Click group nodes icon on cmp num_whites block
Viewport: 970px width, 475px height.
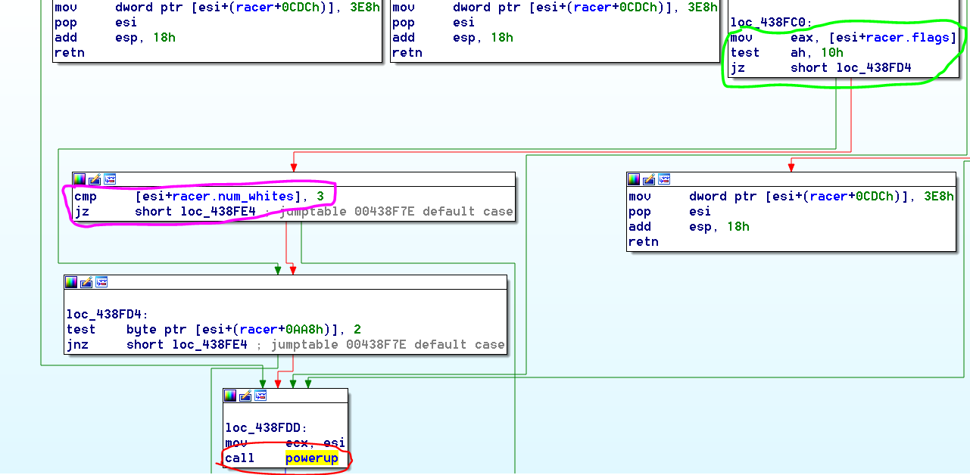[110, 179]
